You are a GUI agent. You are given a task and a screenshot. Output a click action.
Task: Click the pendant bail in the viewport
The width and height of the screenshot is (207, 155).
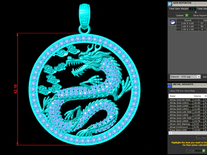[85, 17]
